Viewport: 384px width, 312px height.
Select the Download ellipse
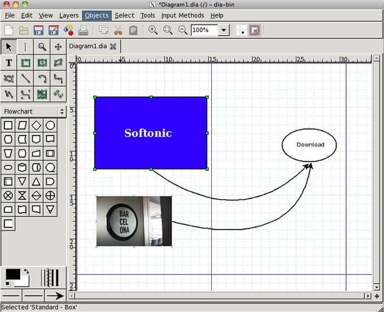[309, 145]
